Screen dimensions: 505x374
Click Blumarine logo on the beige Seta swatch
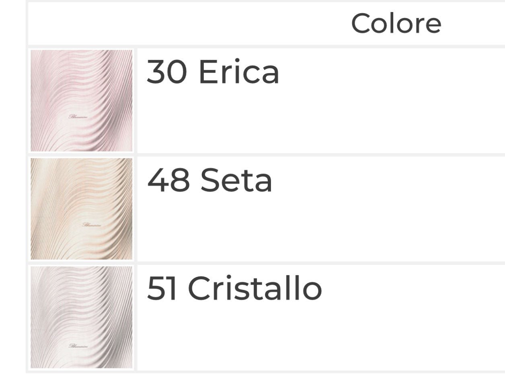click(92, 225)
